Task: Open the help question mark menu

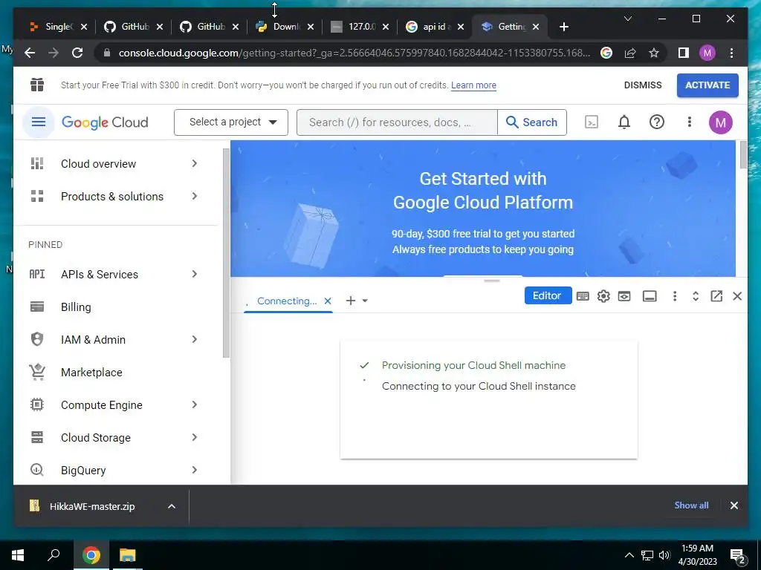Action: click(x=657, y=122)
